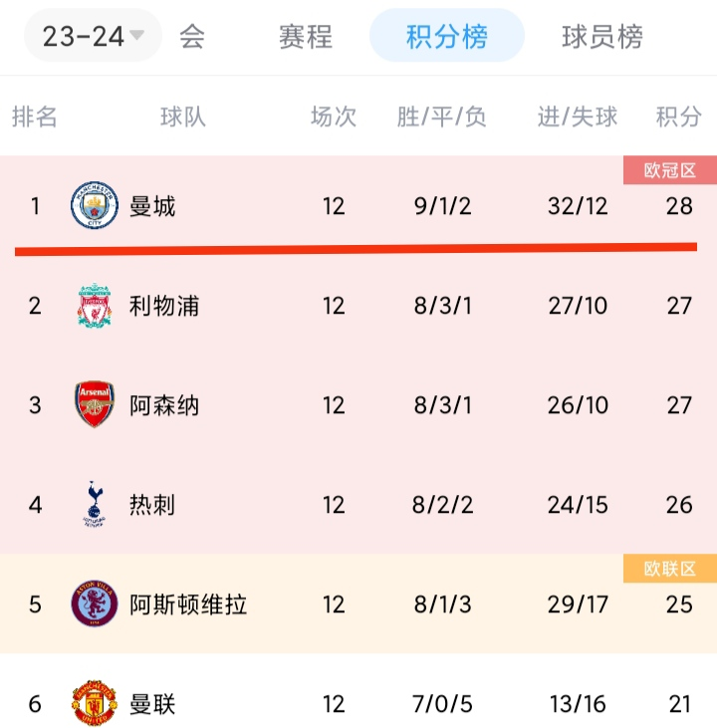Open the 曼联 team name link
717x728 pixels.
[x=152, y=704]
